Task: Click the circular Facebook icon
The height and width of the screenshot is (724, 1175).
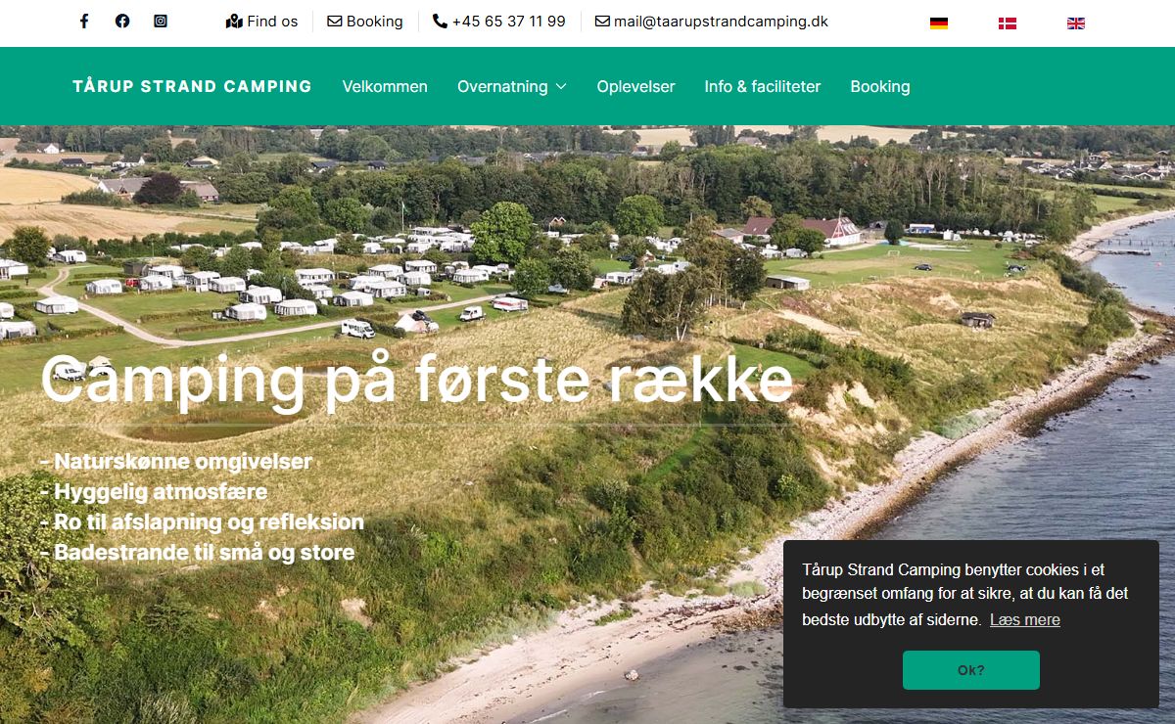Action: [x=122, y=21]
